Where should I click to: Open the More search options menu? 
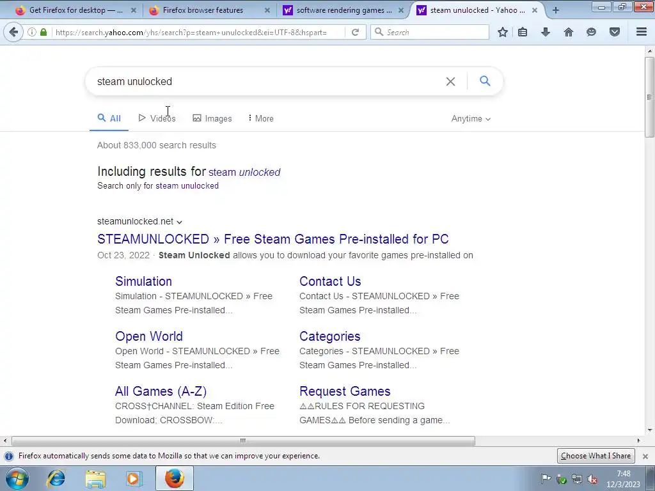click(x=261, y=118)
